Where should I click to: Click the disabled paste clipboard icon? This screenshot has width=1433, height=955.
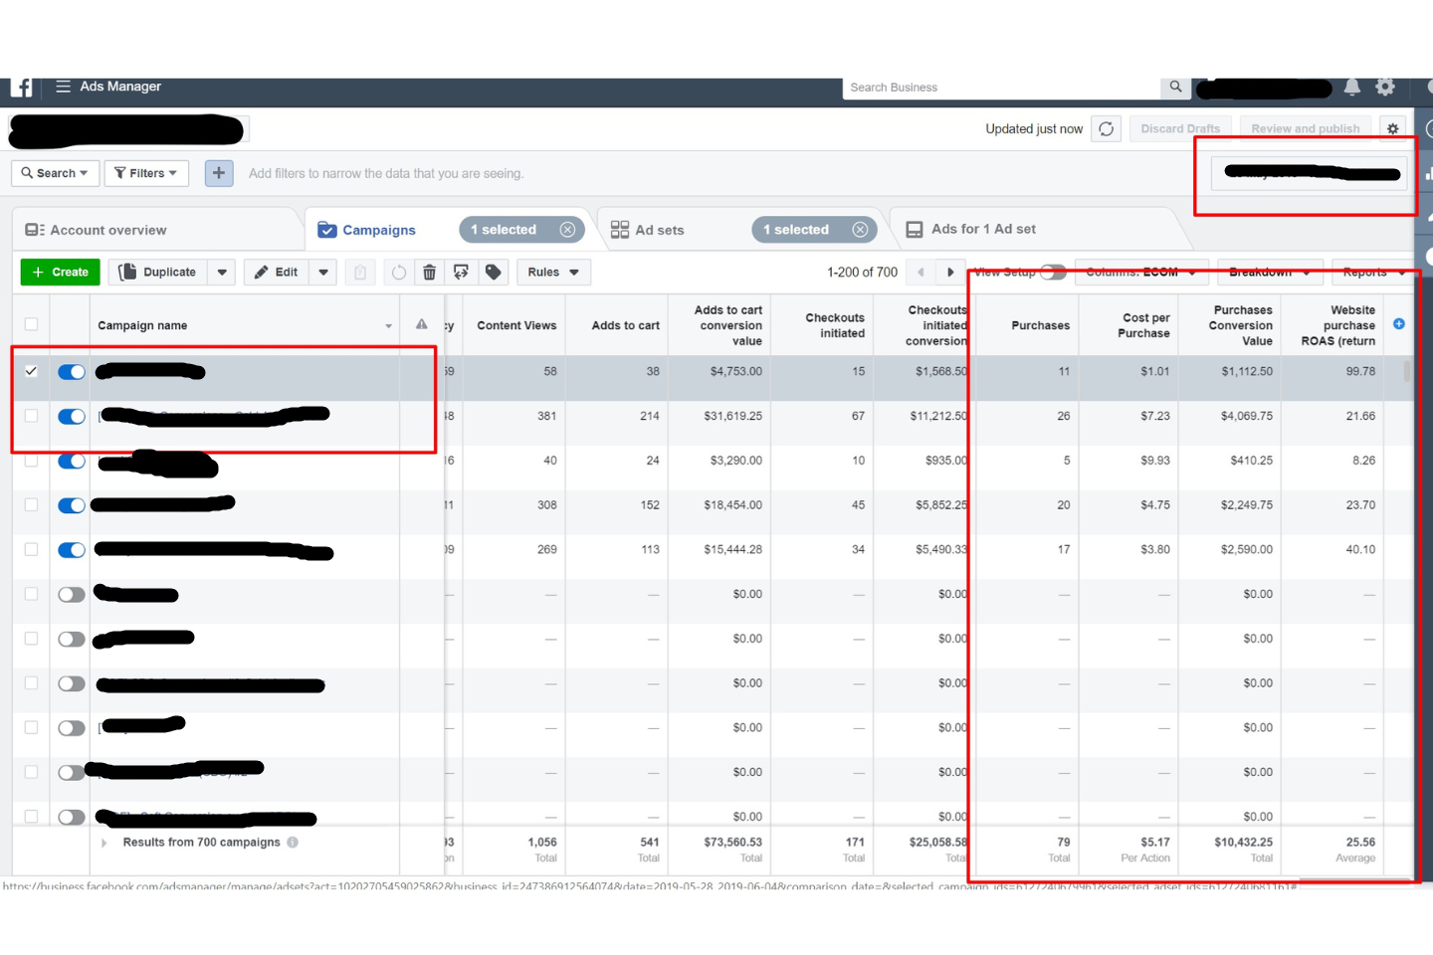pyautogui.click(x=360, y=272)
